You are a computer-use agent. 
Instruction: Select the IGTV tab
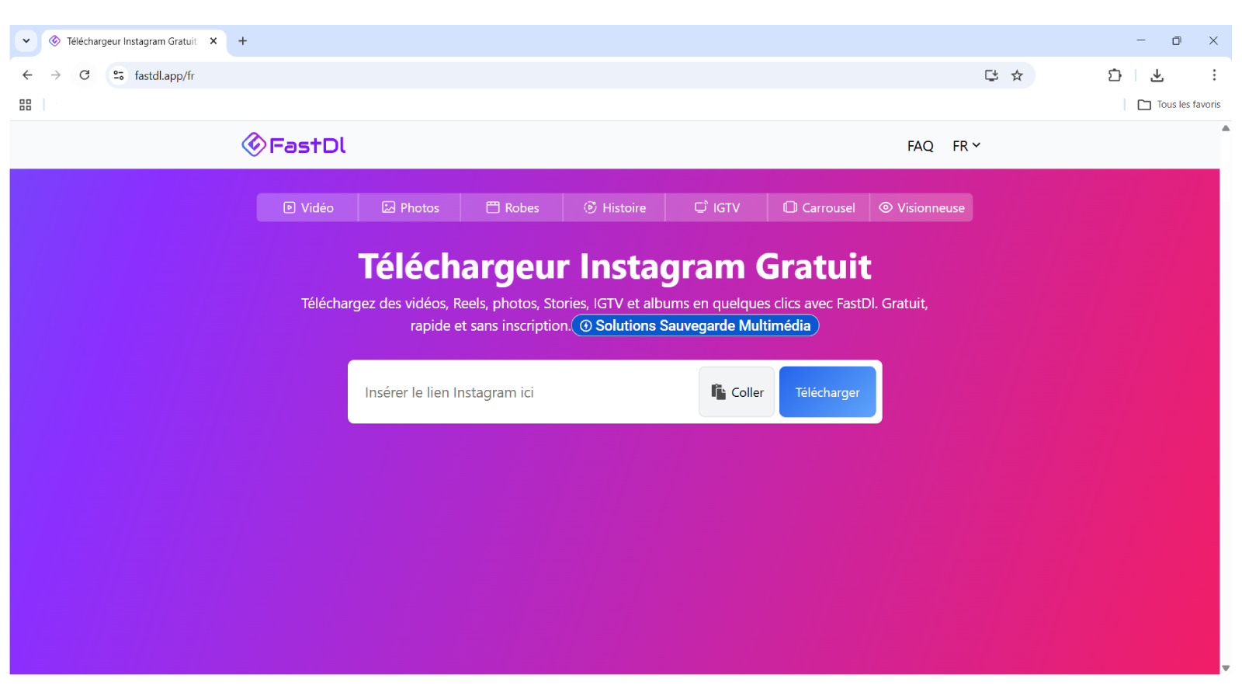point(717,207)
